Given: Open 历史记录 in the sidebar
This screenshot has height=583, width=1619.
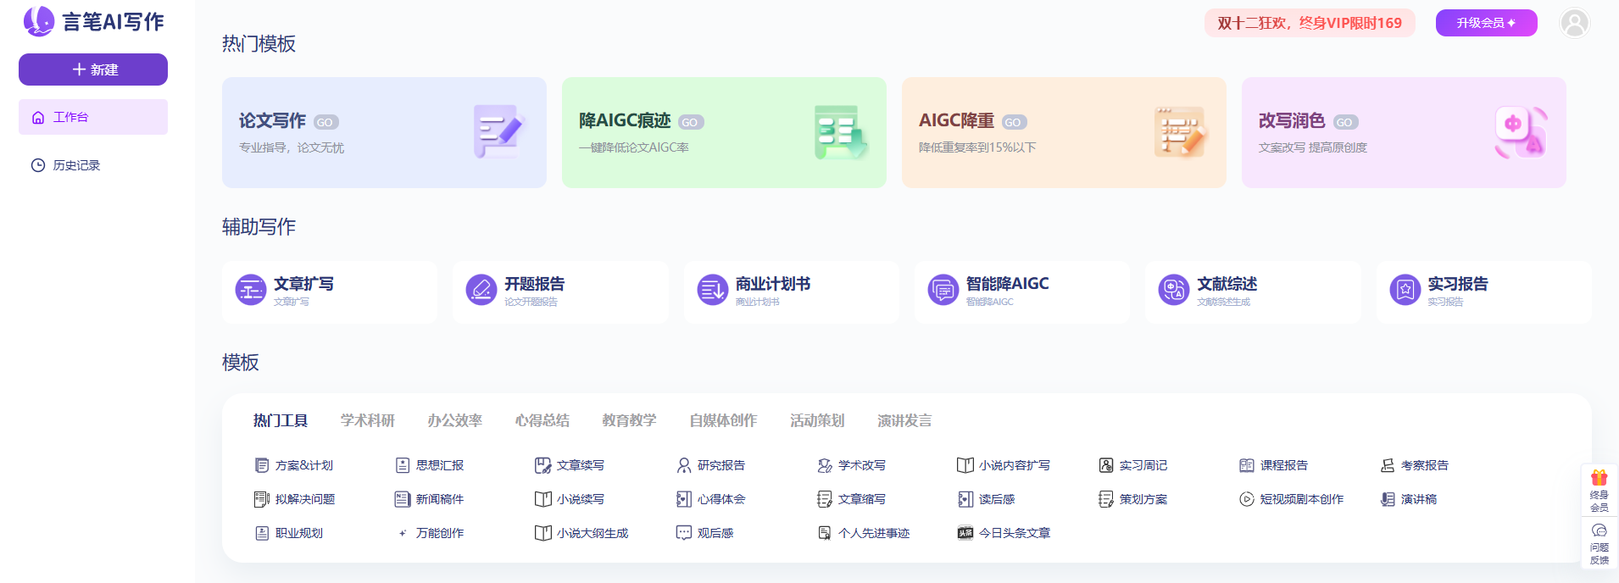Looking at the screenshot, I should coord(76,165).
